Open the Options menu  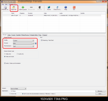(11, 4)
